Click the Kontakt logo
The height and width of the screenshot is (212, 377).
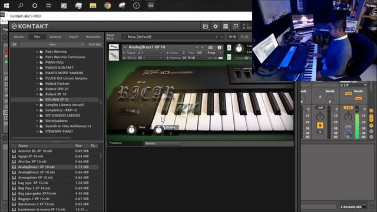30,26
